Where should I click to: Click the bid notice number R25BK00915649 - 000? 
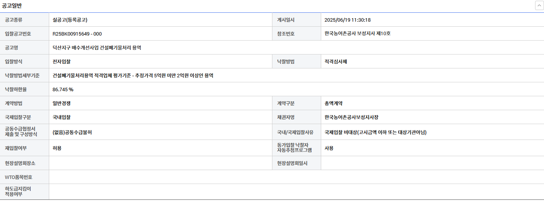[77, 34]
